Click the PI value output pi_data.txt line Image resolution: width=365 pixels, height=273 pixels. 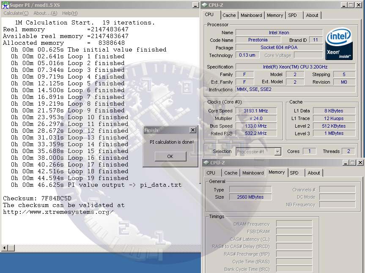96,185
